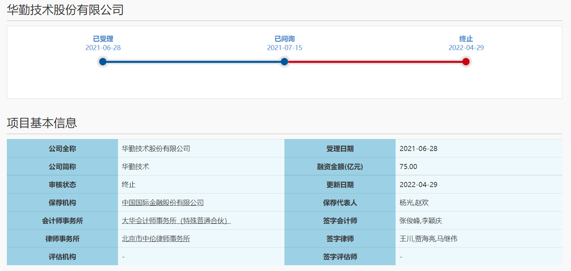This screenshot has height=271, width=571.
Task: Click the 王川,贾海亮,马继伟 lawyers value
Action: click(428, 239)
